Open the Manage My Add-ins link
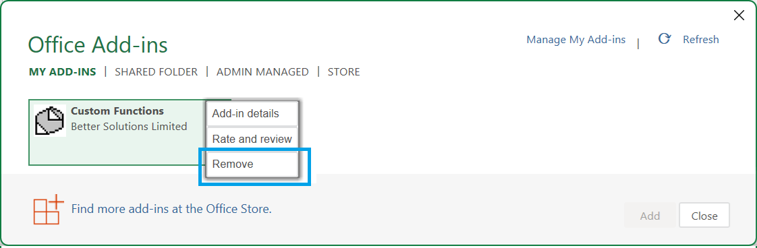Image resolution: width=757 pixels, height=248 pixels. [576, 40]
